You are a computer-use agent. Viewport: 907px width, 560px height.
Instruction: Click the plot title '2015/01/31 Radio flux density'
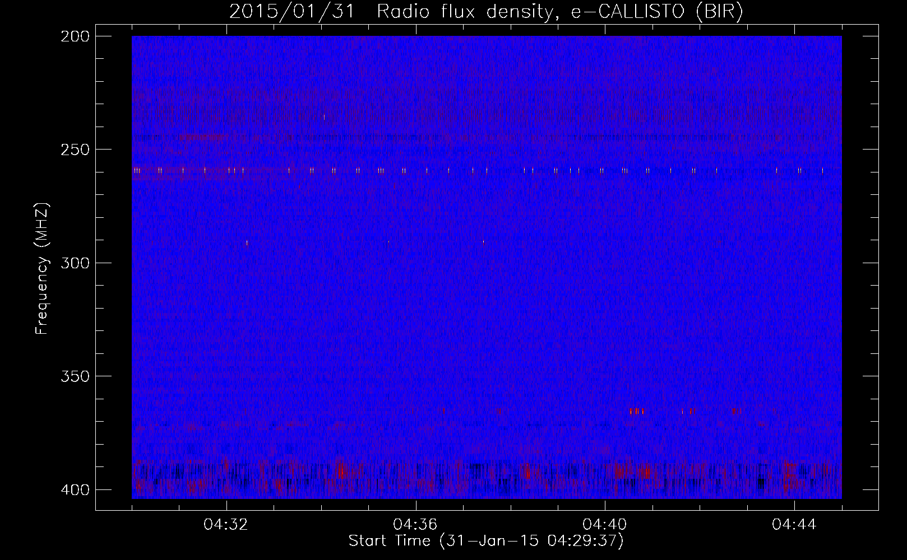click(x=486, y=12)
